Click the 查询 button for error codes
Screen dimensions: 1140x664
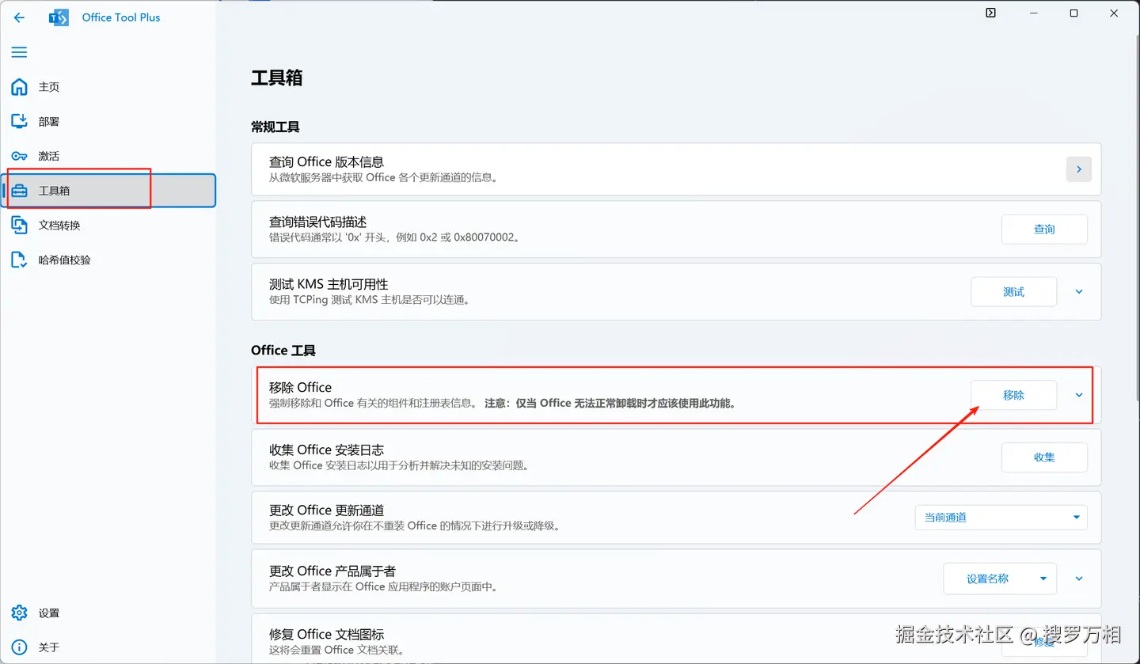coord(1044,229)
